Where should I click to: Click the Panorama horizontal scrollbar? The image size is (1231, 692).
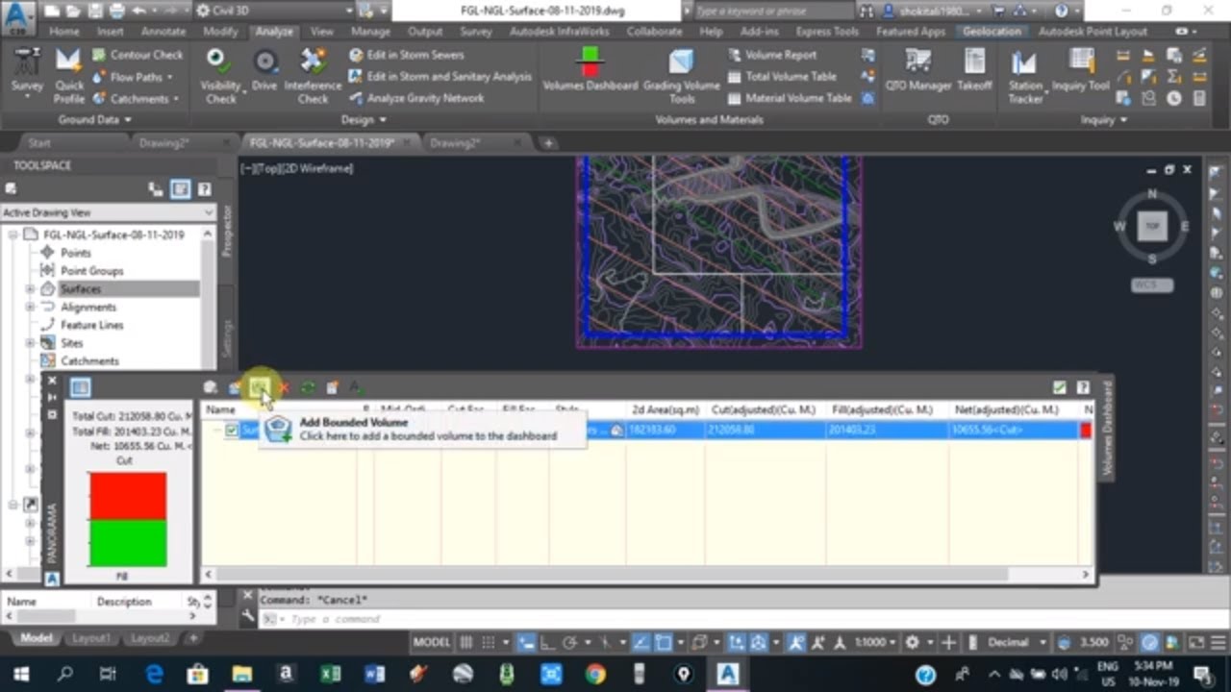(646, 575)
